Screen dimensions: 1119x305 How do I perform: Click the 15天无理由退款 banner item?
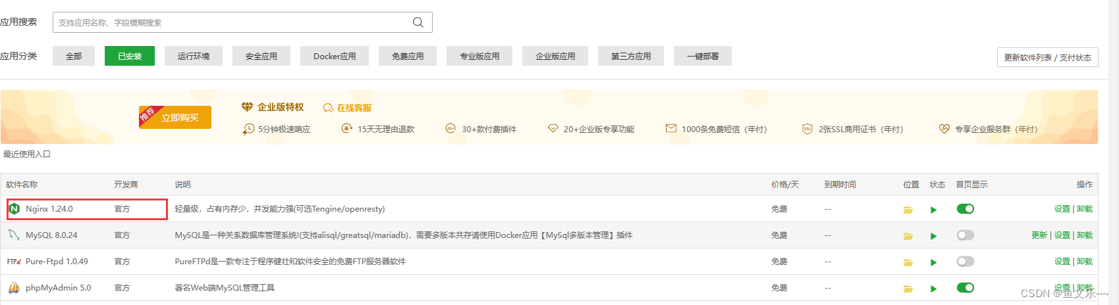click(x=378, y=129)
